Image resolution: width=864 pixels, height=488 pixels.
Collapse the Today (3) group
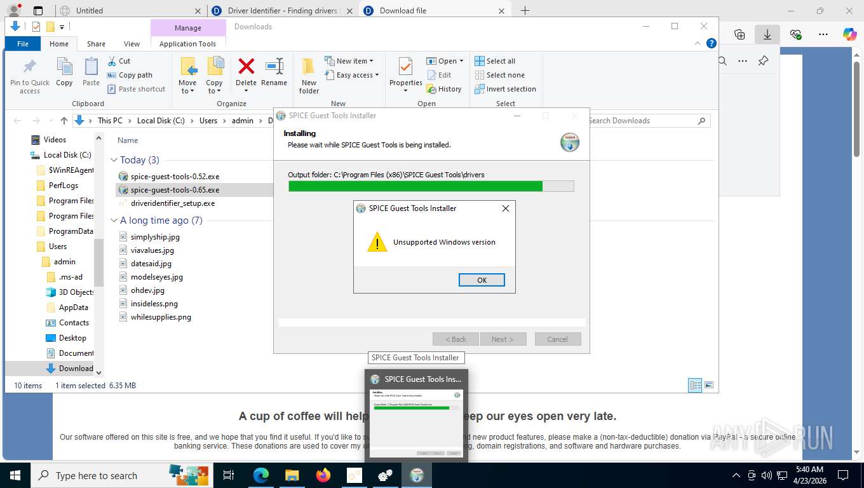pos(114,160)
